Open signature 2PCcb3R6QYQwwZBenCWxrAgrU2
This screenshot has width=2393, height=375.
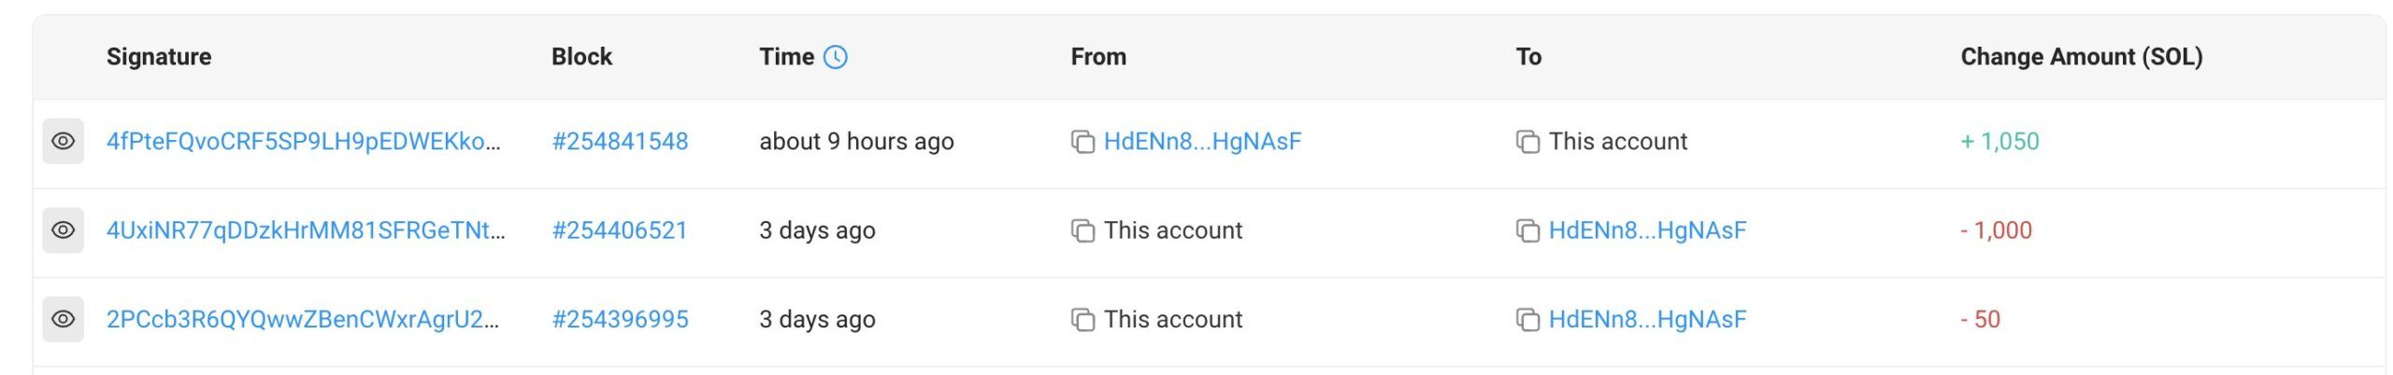303,319
